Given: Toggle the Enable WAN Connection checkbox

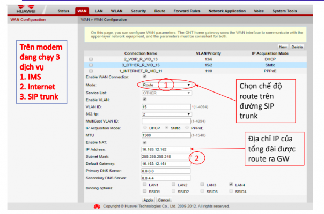Looking at the screenshot, I should coord(143,77).
